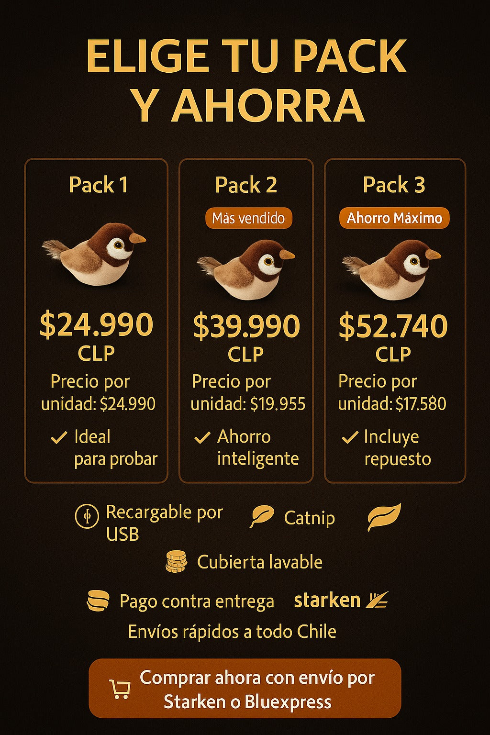The image size is (490, 735).
Task: Select the Pack 1 title
Action: point(98,185)
